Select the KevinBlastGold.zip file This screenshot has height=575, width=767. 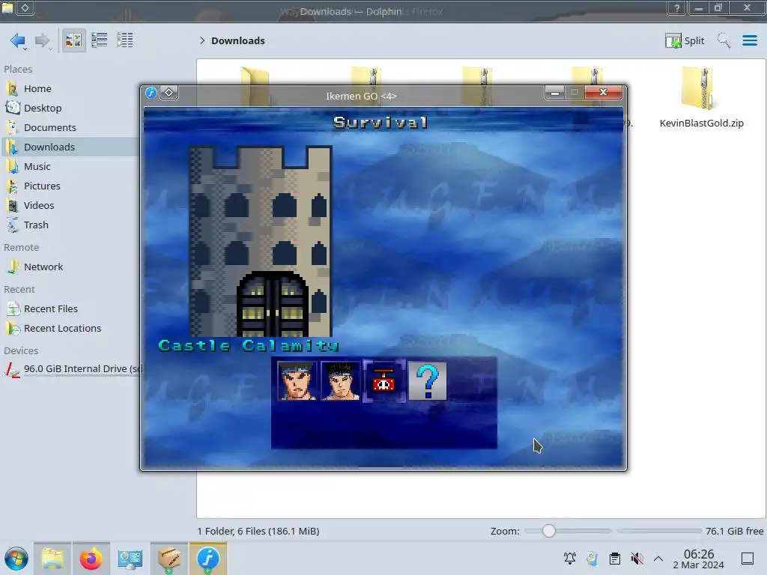tap(701, 98)
